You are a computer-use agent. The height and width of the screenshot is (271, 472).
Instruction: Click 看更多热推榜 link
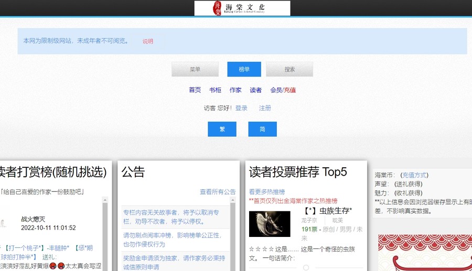[267, 192]
